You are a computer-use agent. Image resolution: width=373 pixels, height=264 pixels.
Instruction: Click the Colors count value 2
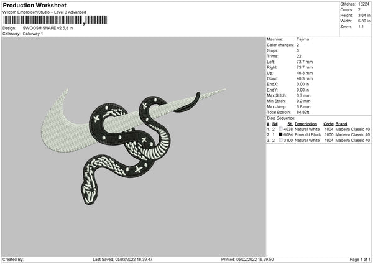[359, 10]
